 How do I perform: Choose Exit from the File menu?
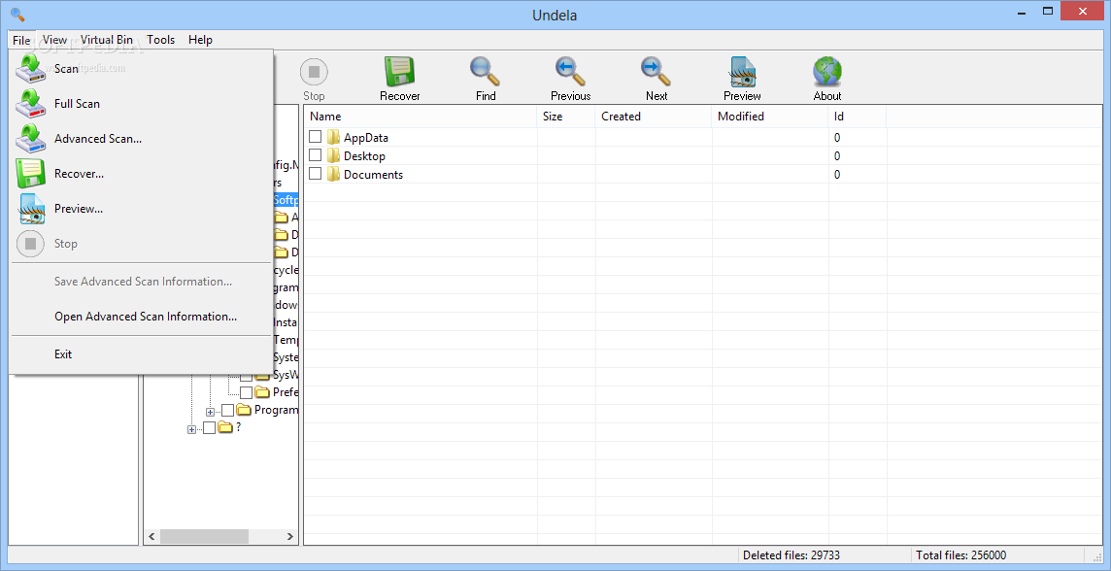click(x=140, y=354)
